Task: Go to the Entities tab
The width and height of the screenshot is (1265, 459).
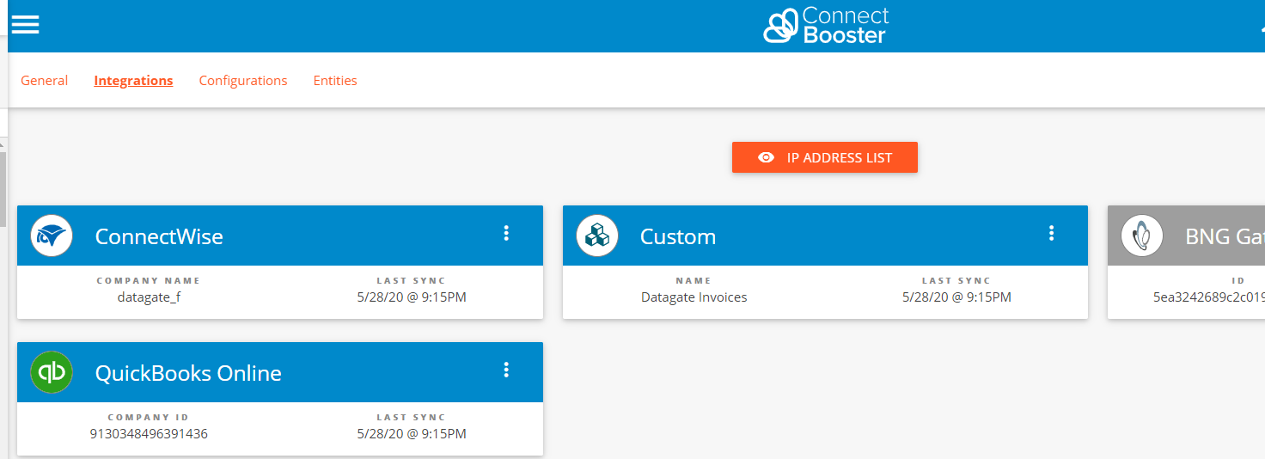Action: pyautogui.click(x=335, y=81)
